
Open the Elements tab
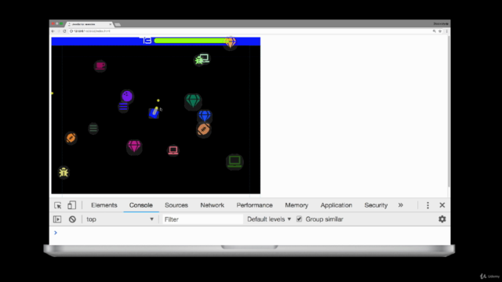(x=104, y=205)
